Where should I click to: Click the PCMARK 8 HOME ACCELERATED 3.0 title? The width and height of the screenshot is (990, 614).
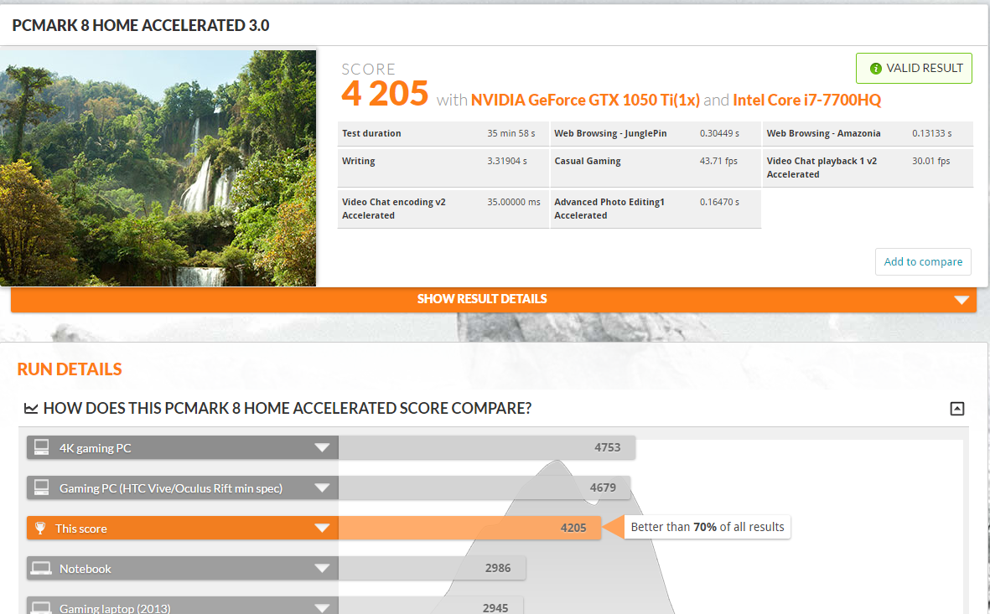(x=141, y=25)
